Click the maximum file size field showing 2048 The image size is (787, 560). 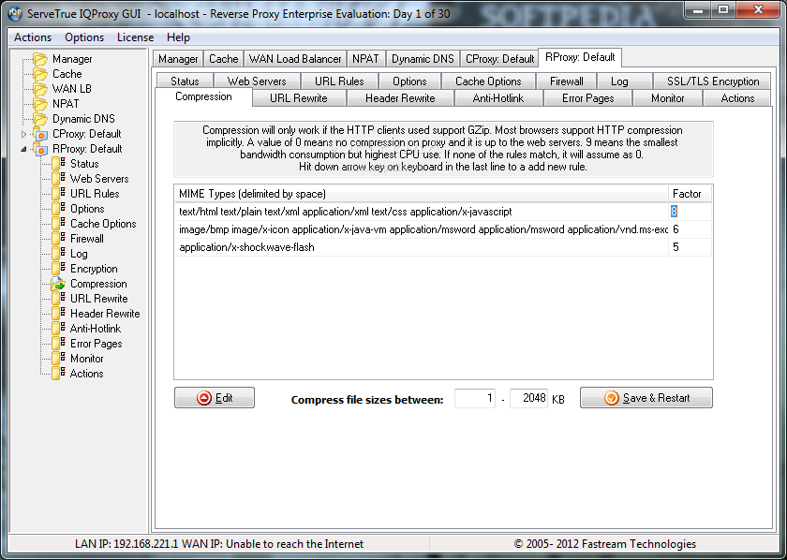pyautogui.click(x=528, y=398)
